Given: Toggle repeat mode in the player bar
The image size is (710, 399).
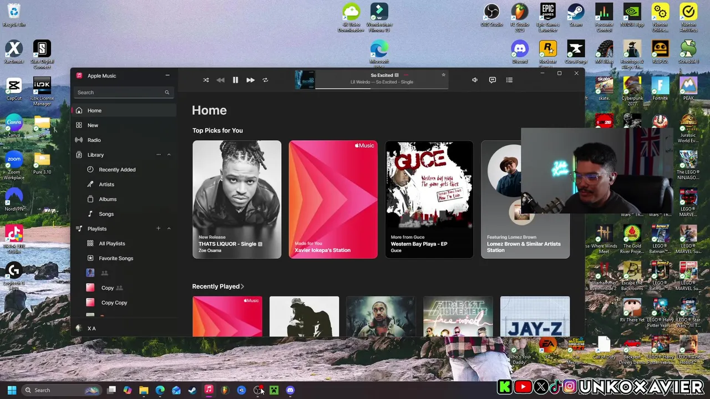Looking at the screenshot, I should click(x=265, y=80).
